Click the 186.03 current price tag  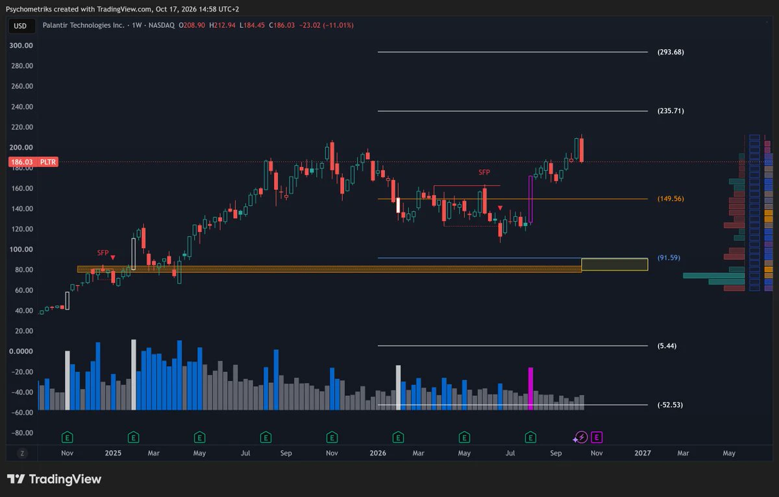pyautogui.click(x=21, y=162)
